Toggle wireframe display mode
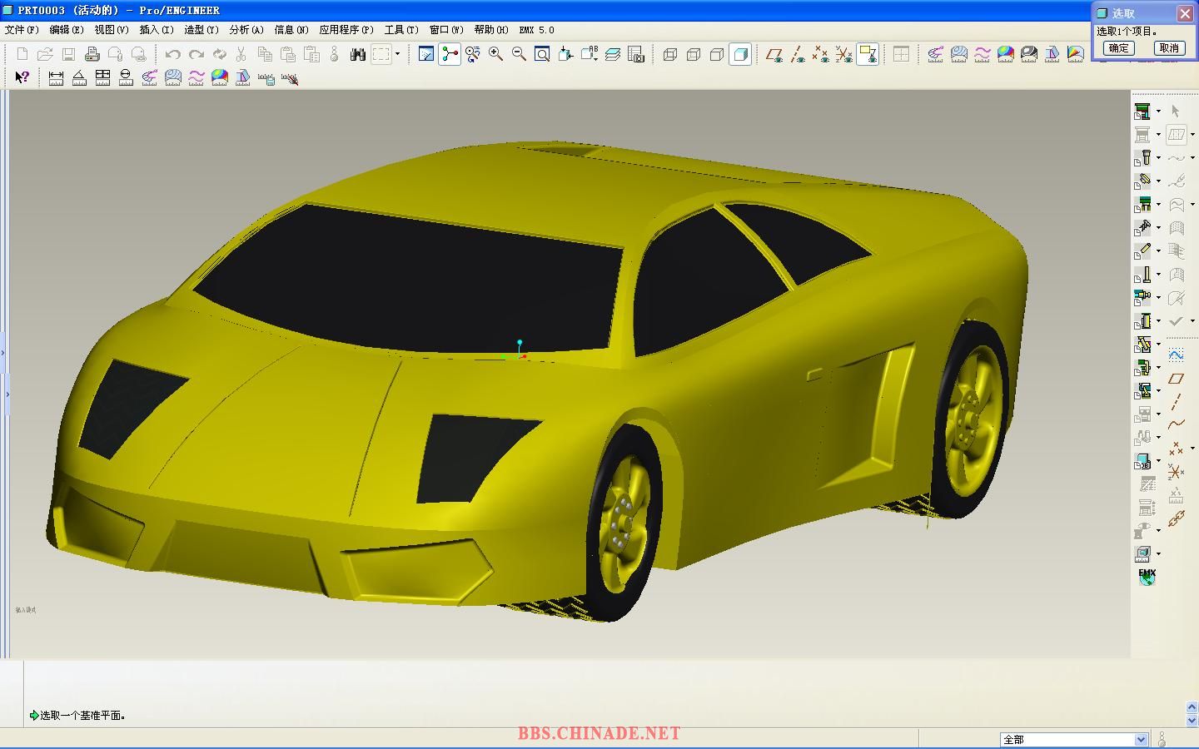 pyautogui.click(x=670, y=54)
